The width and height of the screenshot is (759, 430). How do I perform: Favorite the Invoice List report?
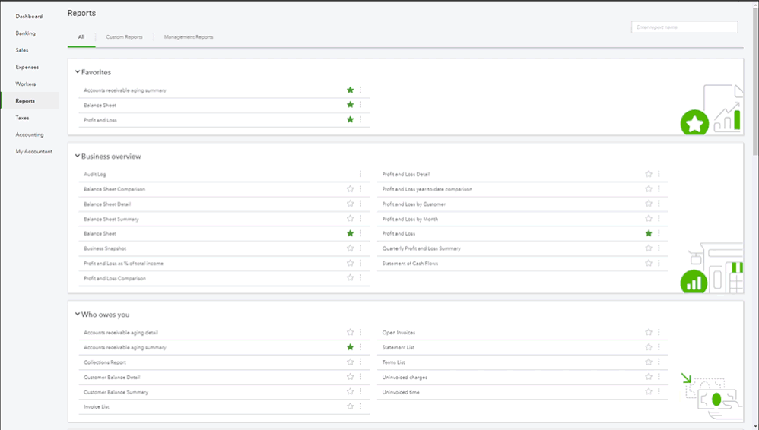350,406
